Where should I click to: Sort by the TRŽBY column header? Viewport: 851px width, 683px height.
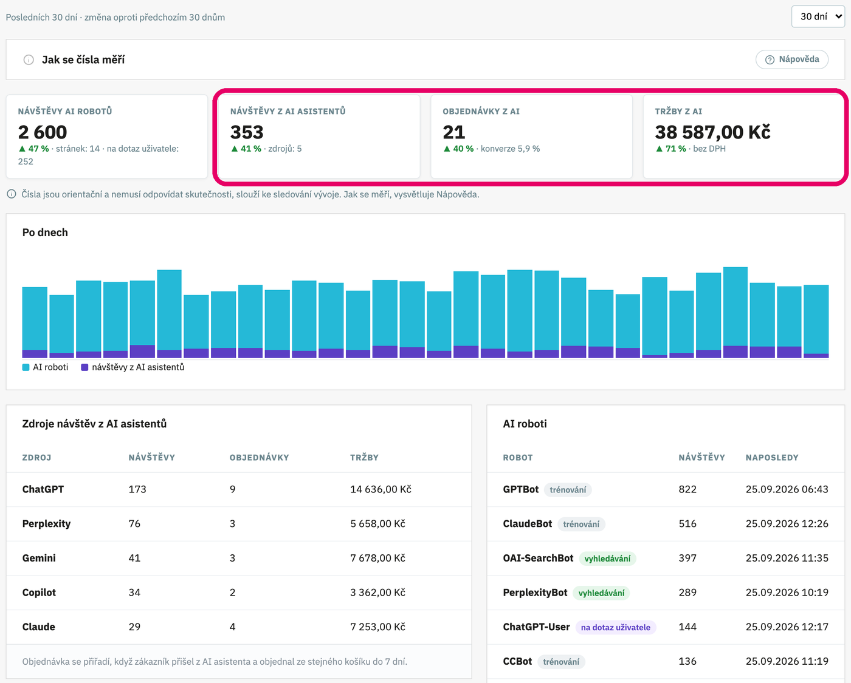pyautogui.click(x=364, y=458)
